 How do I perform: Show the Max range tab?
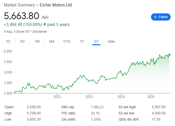[x=111, y=41]
